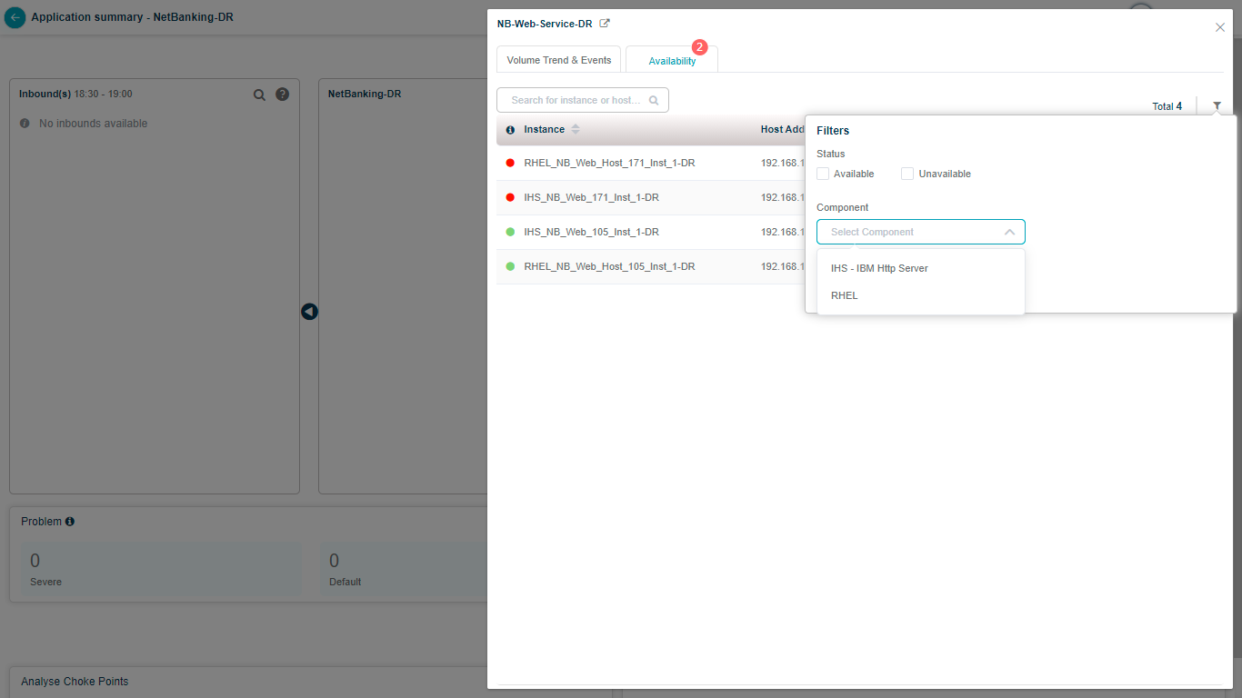Image resolution: width=1242 pixels, height=698 pixels.
Task: Enable the Available status checkbox
Action: click(x=823, y=174)
